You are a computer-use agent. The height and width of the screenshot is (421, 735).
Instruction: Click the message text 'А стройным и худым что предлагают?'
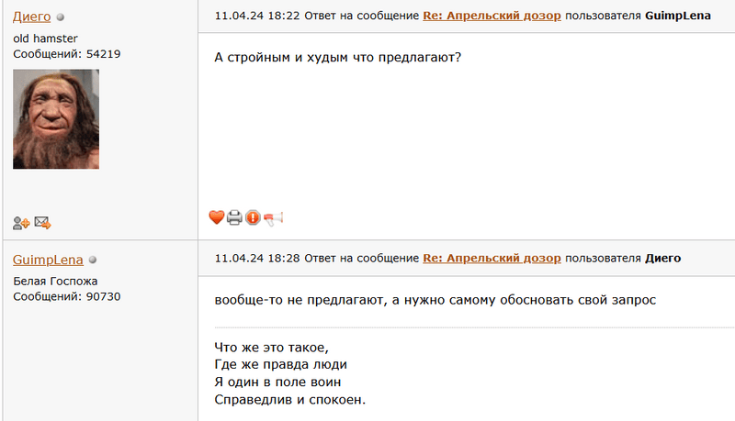(337, 58)
